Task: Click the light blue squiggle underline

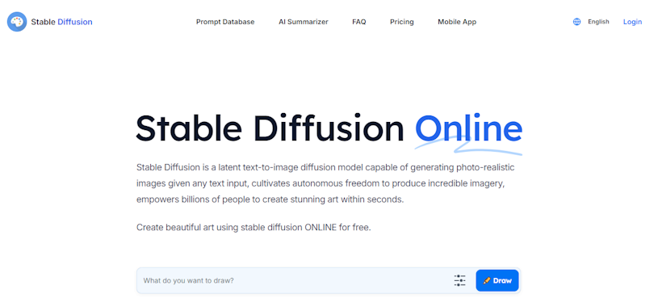Action: click(468, 146)
